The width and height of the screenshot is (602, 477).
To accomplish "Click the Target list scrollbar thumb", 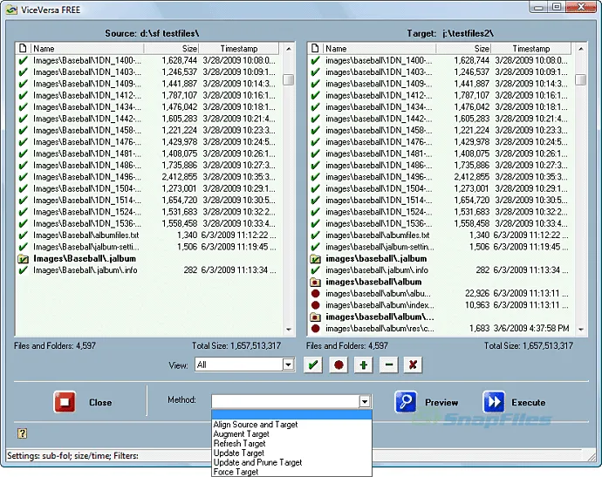I will click(581, 79).
